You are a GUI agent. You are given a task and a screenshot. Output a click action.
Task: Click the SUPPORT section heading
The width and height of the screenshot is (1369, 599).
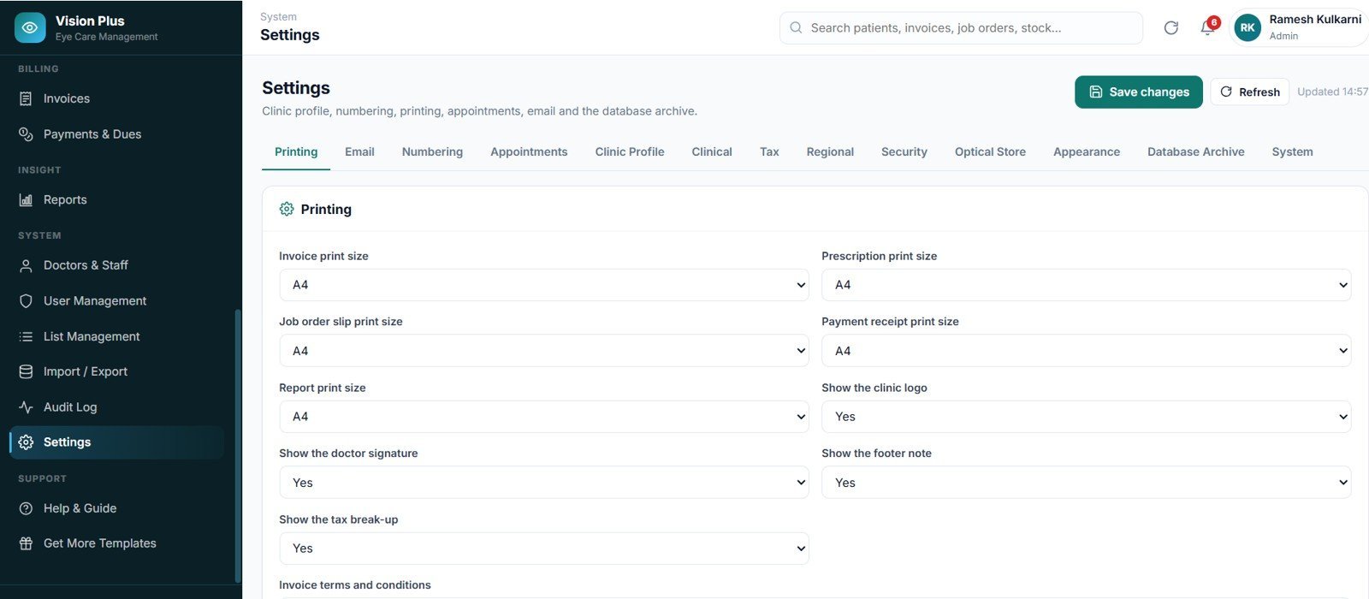click(42, 479)
